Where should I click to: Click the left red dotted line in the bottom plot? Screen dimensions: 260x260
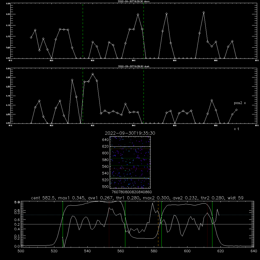(109, 225)
